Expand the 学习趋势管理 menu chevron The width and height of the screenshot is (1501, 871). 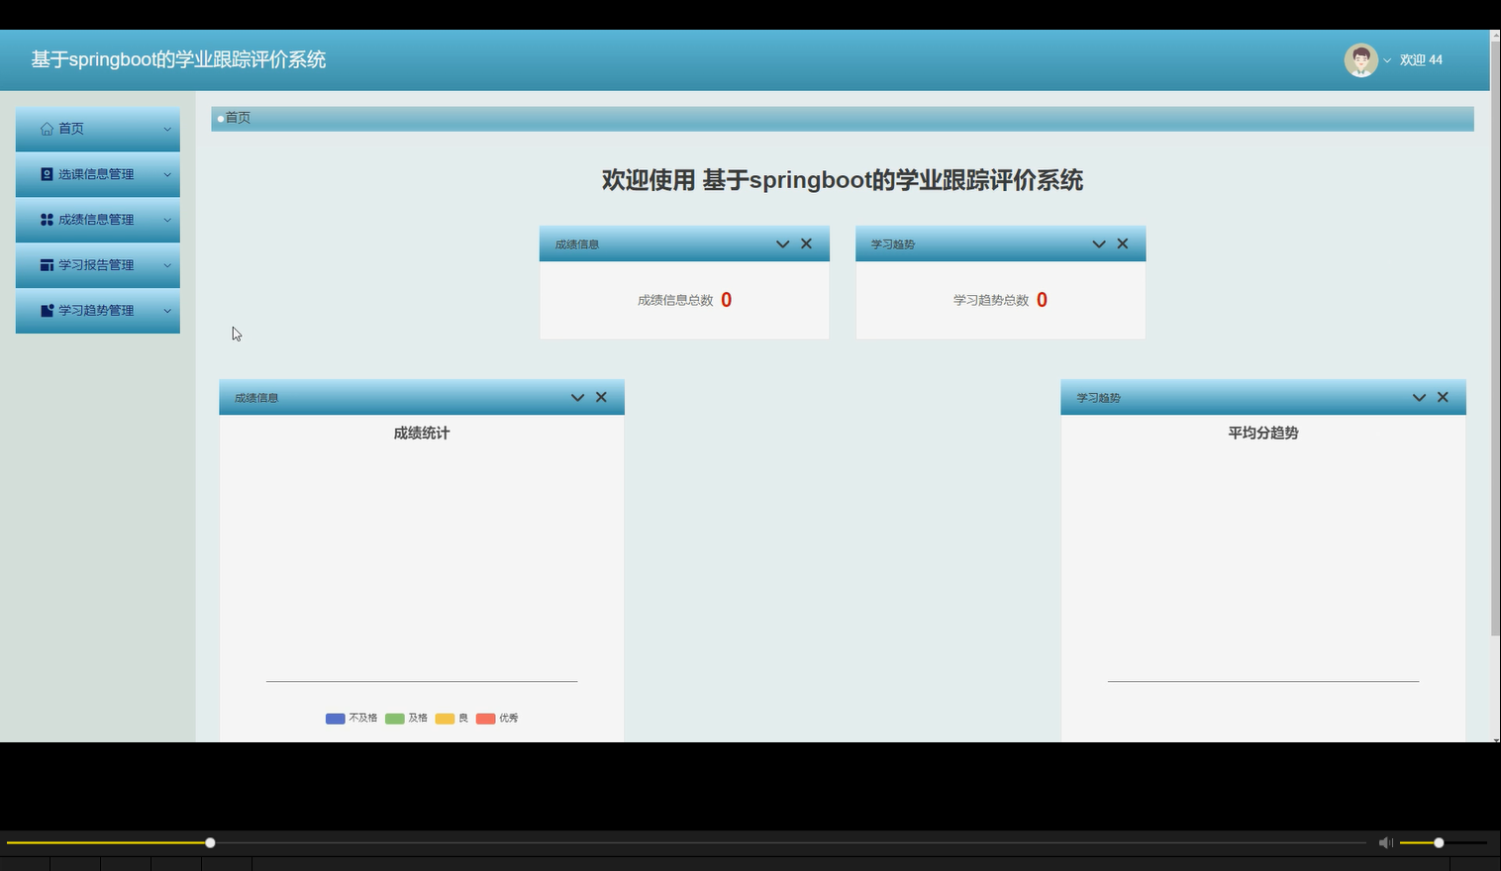pos(167,312)
